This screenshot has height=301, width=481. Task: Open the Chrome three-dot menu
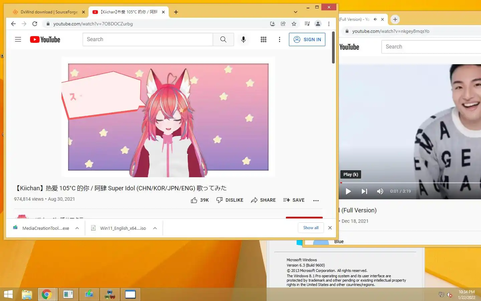[x=329, y=24]
